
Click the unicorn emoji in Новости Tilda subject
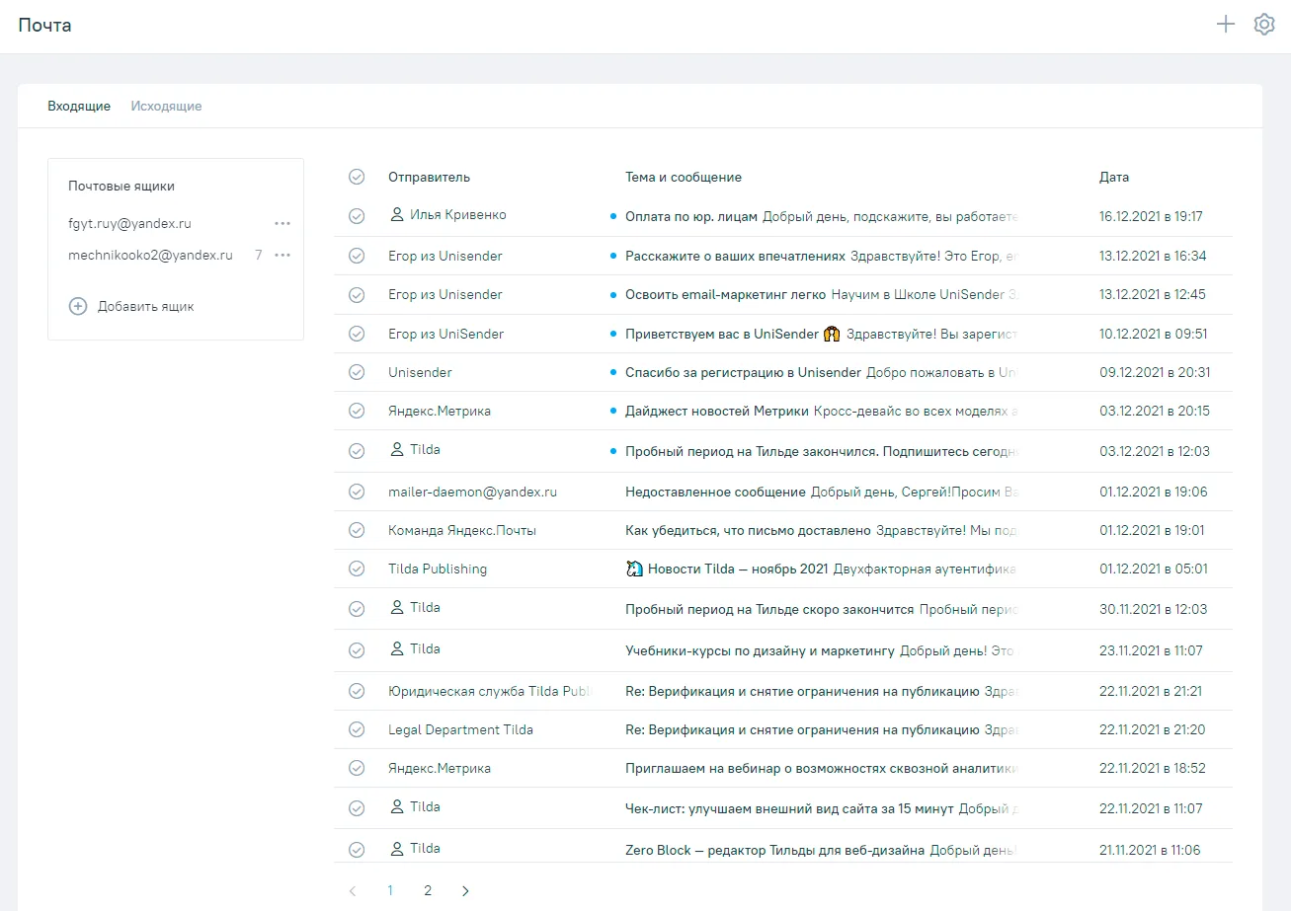tap(634, 569)
